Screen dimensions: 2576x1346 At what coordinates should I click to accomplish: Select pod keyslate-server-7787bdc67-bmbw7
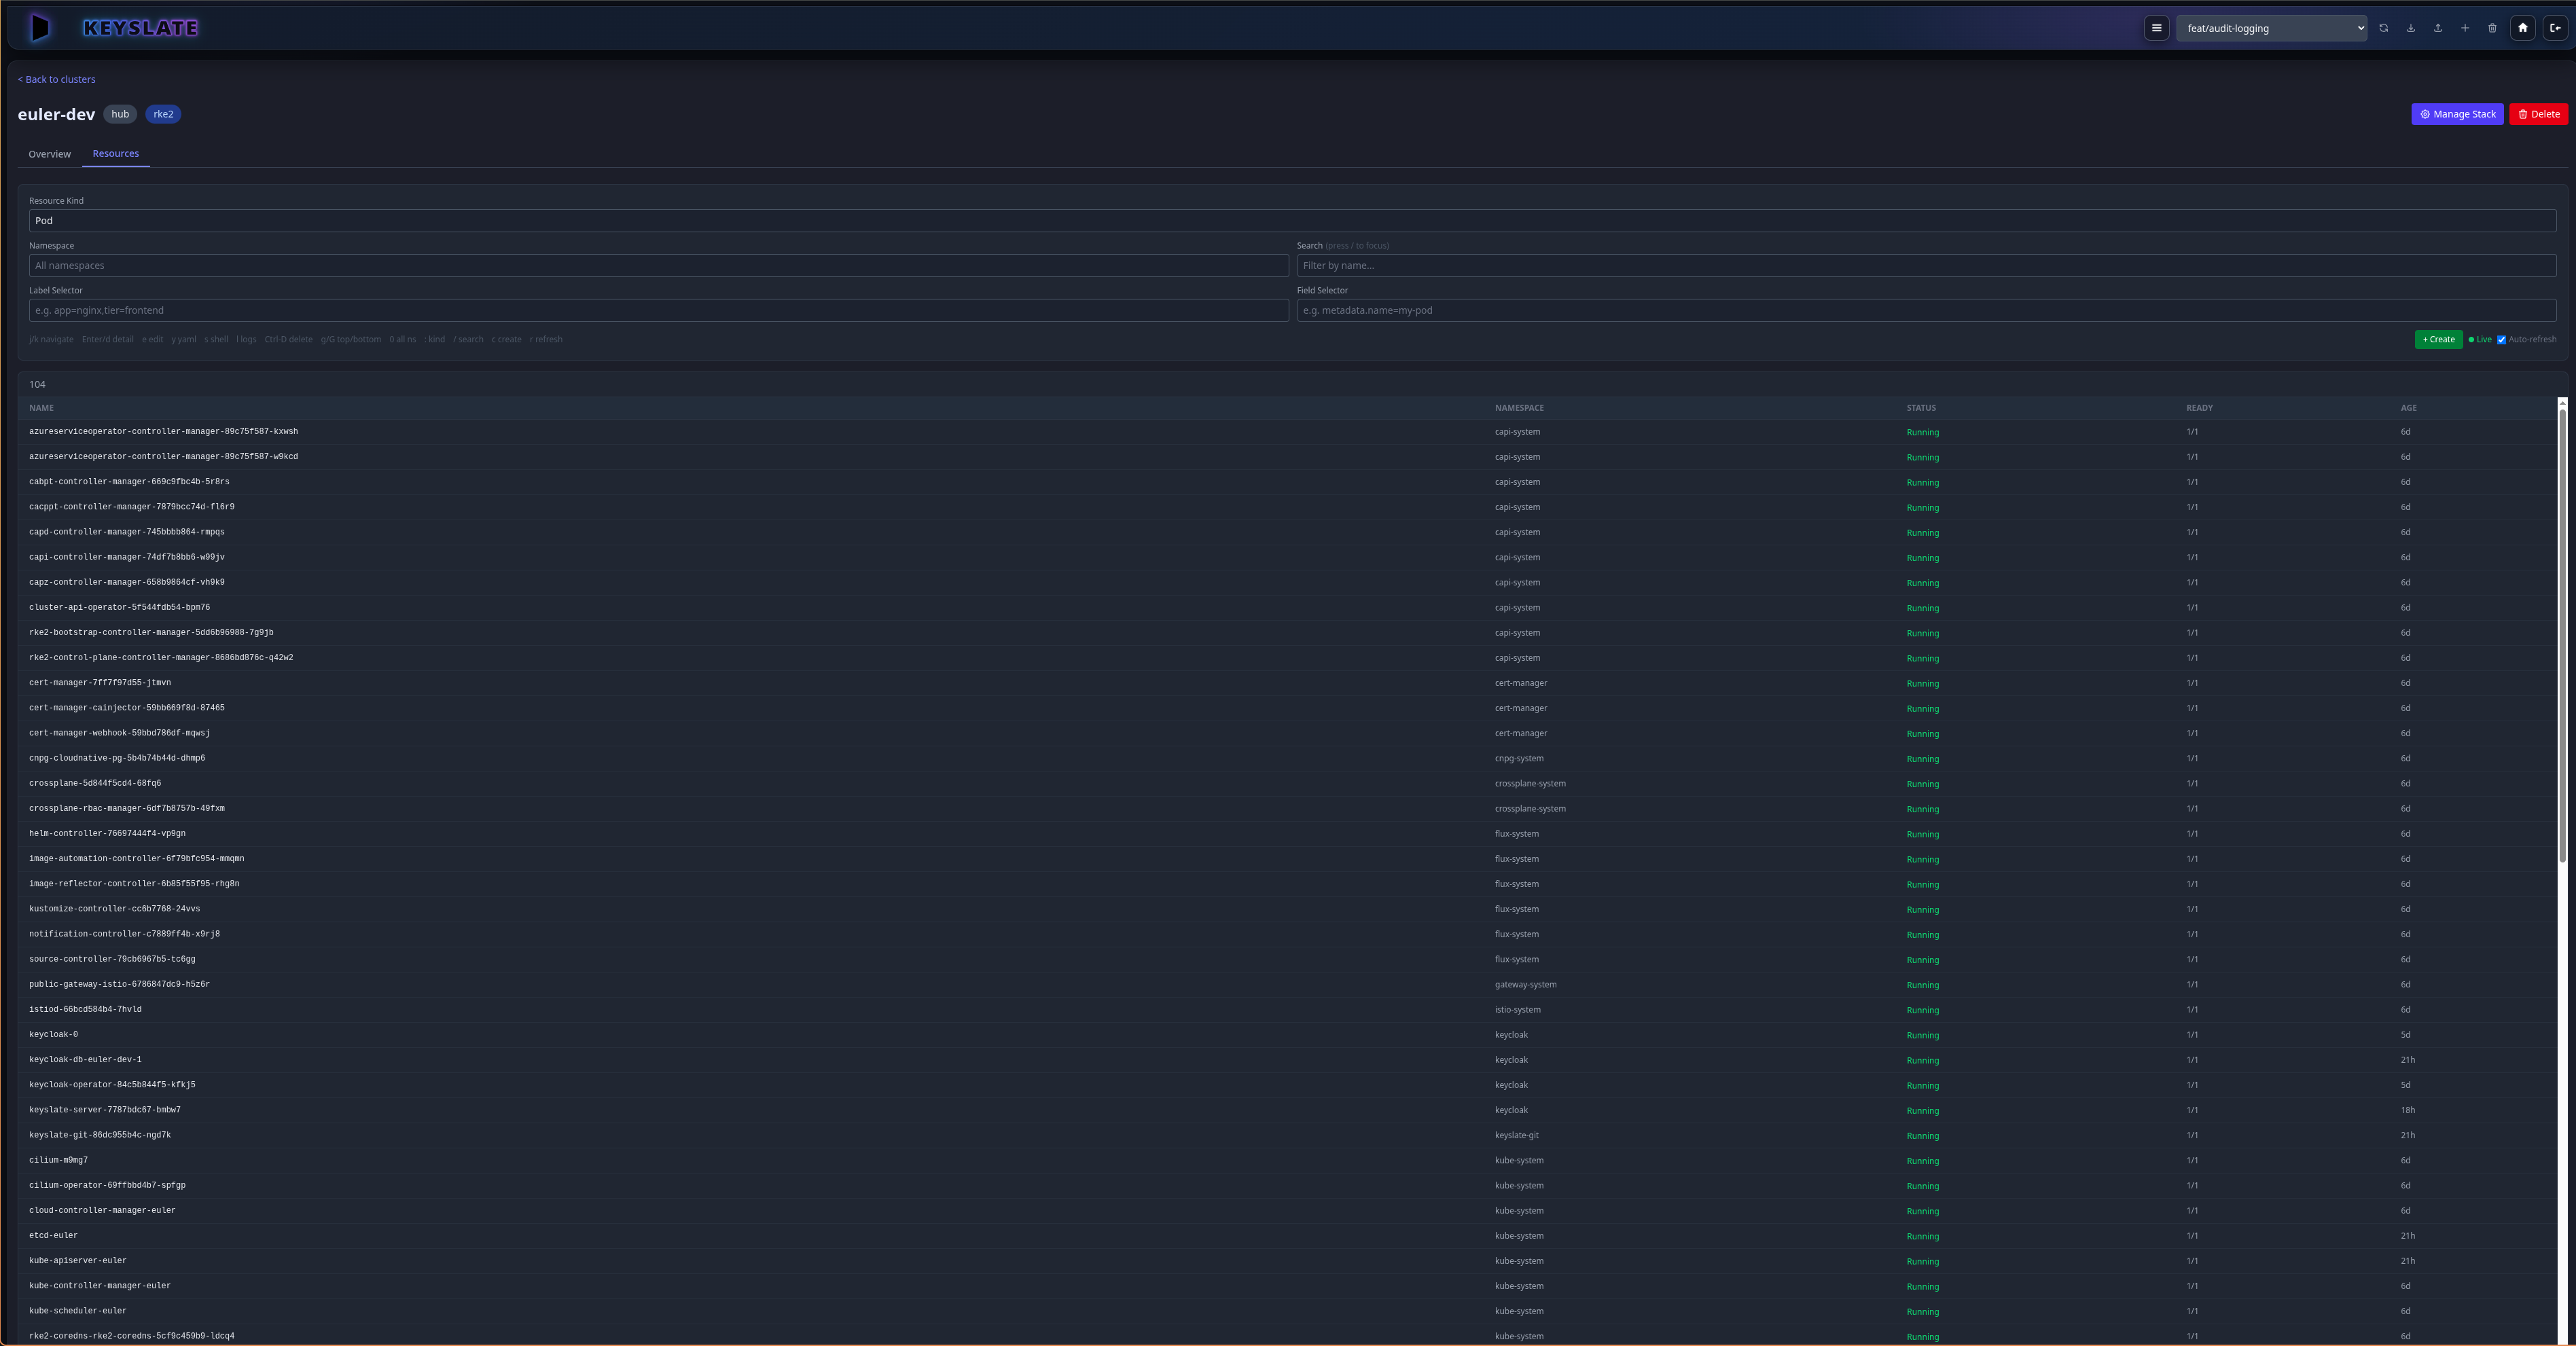pyautogui.click(x=1287, y=1110)
